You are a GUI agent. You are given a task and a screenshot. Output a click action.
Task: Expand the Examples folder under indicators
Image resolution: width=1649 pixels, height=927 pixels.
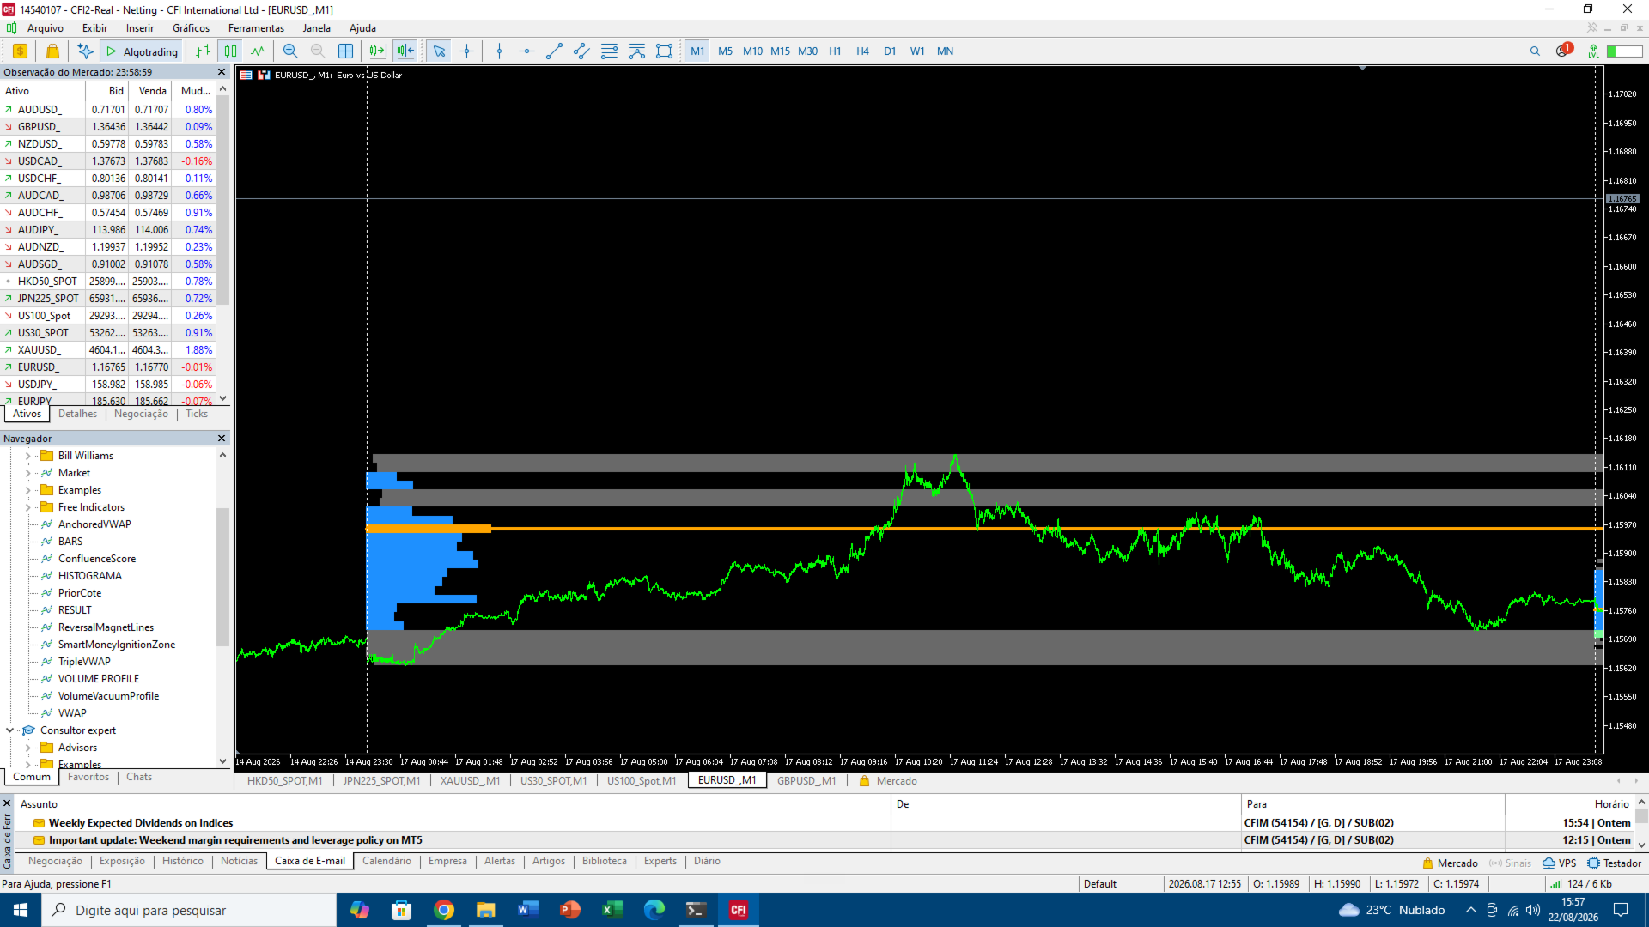tap(27, 490)
